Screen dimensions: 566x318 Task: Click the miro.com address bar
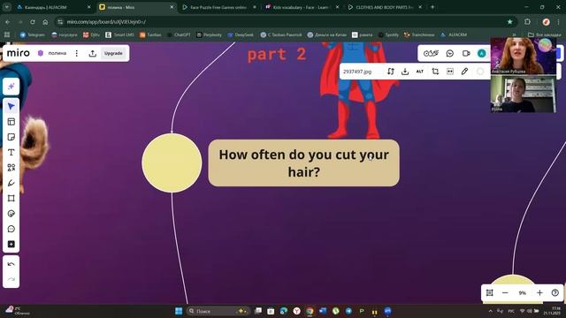click(x=281, y=22)
